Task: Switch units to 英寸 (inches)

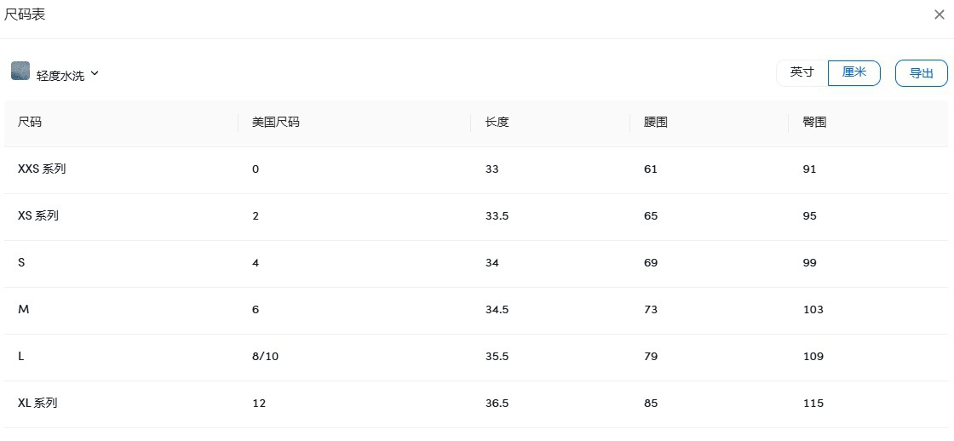Action: click(802, 72)
